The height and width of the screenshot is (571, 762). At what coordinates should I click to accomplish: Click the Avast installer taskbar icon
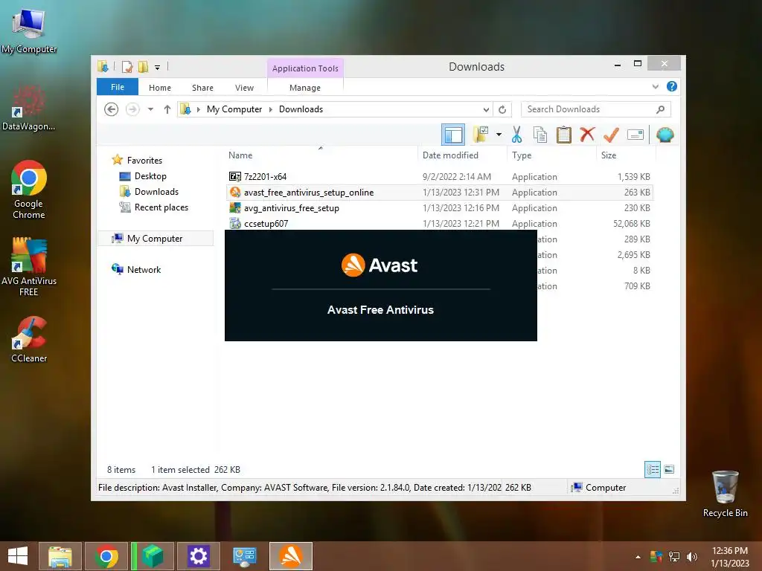pos(291,556)
